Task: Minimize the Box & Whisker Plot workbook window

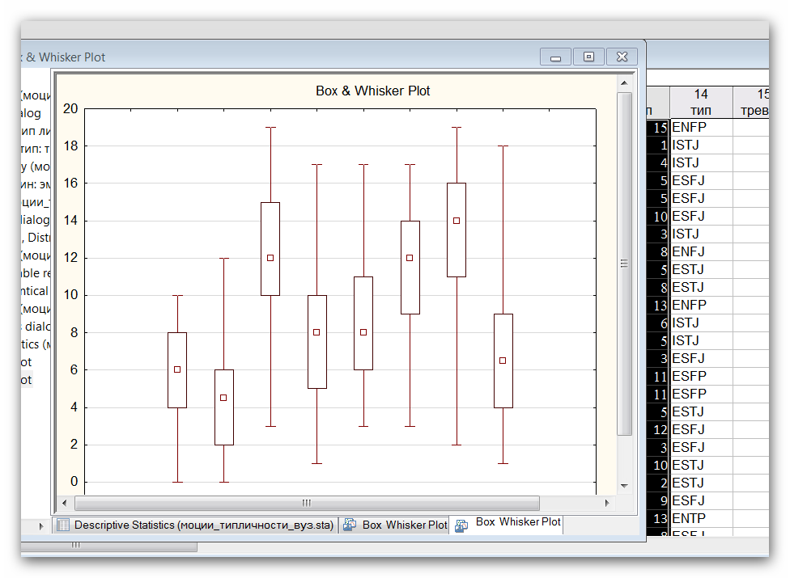Action: click(555, 57)
